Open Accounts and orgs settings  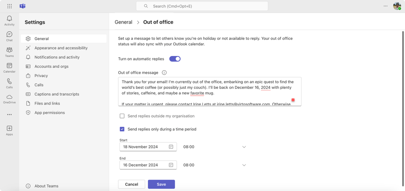point(64,67)
